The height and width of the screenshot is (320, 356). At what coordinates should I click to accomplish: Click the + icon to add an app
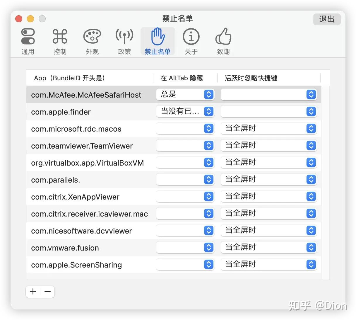click(33, 292)
